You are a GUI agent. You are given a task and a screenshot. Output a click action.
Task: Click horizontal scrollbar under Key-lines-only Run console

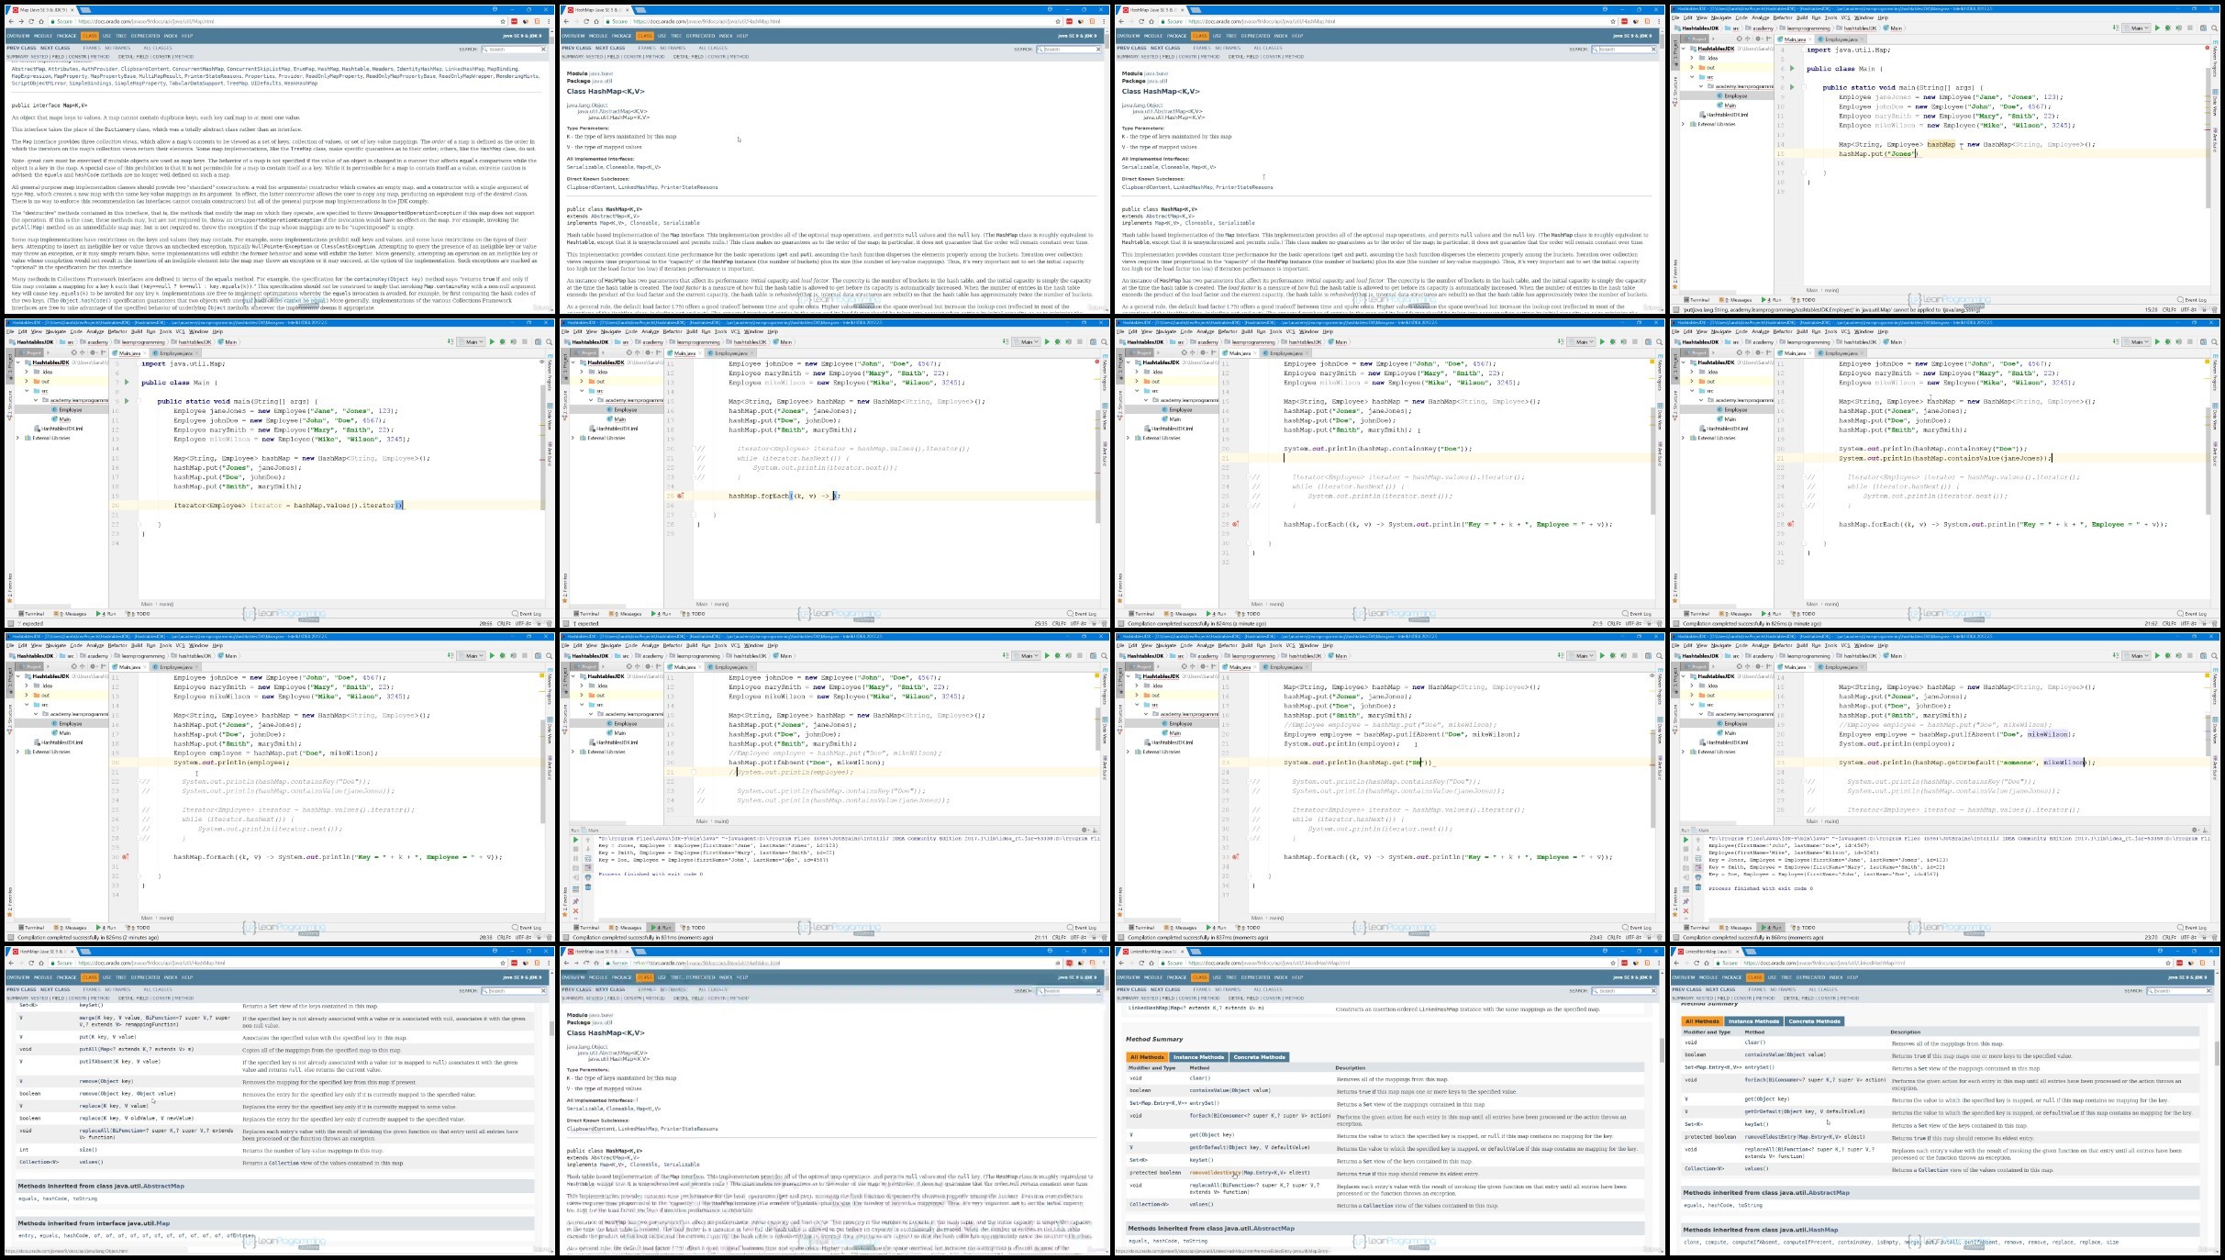point(706,920)
